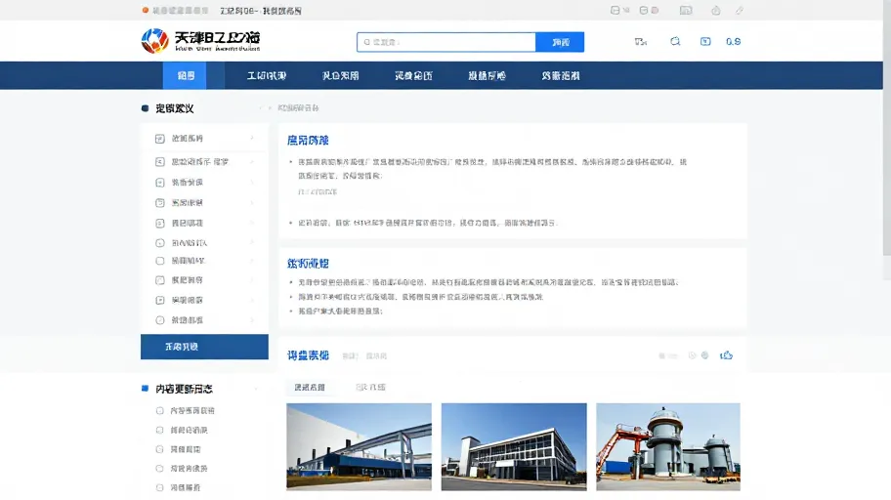Select the first radio circle in update log list
Image resolution: width=891 pixels, height=500 pixels.
(159, 411)
